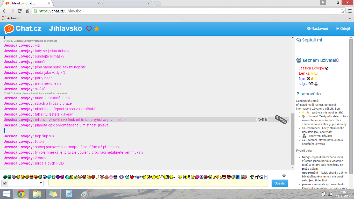Open Calculator from the taskbar
The width and height of the screenshot is (354, 199).
coord(69,194)
